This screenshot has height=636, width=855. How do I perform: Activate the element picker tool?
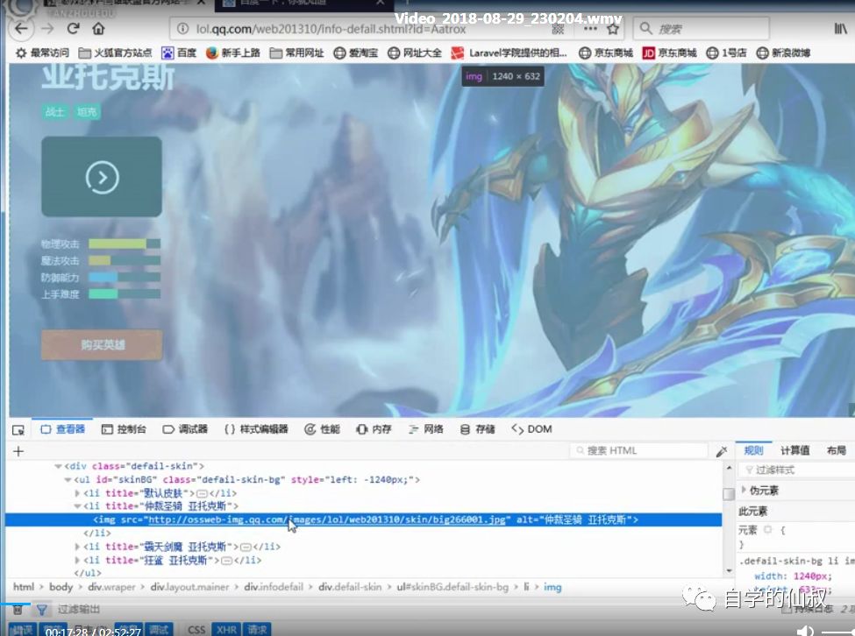(18, 429)
